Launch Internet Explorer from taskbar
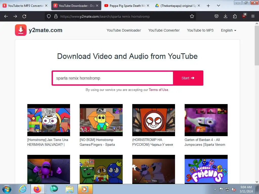This screenshot has width=259, height=194. (x=23, y=189)
